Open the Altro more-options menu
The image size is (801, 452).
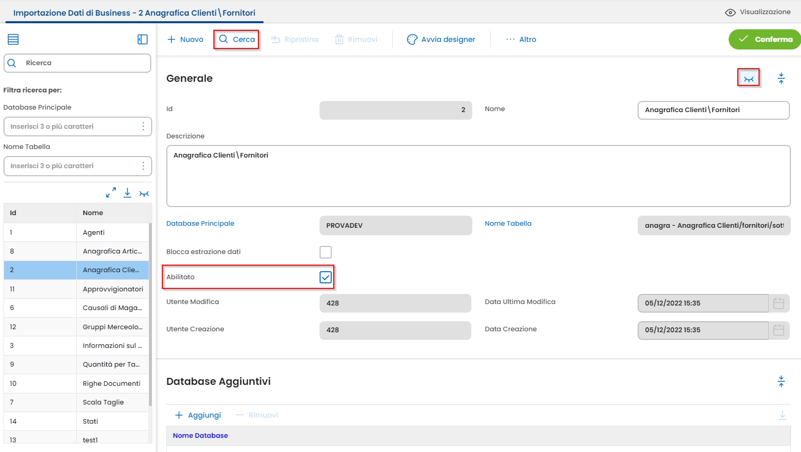coord(521,39)
